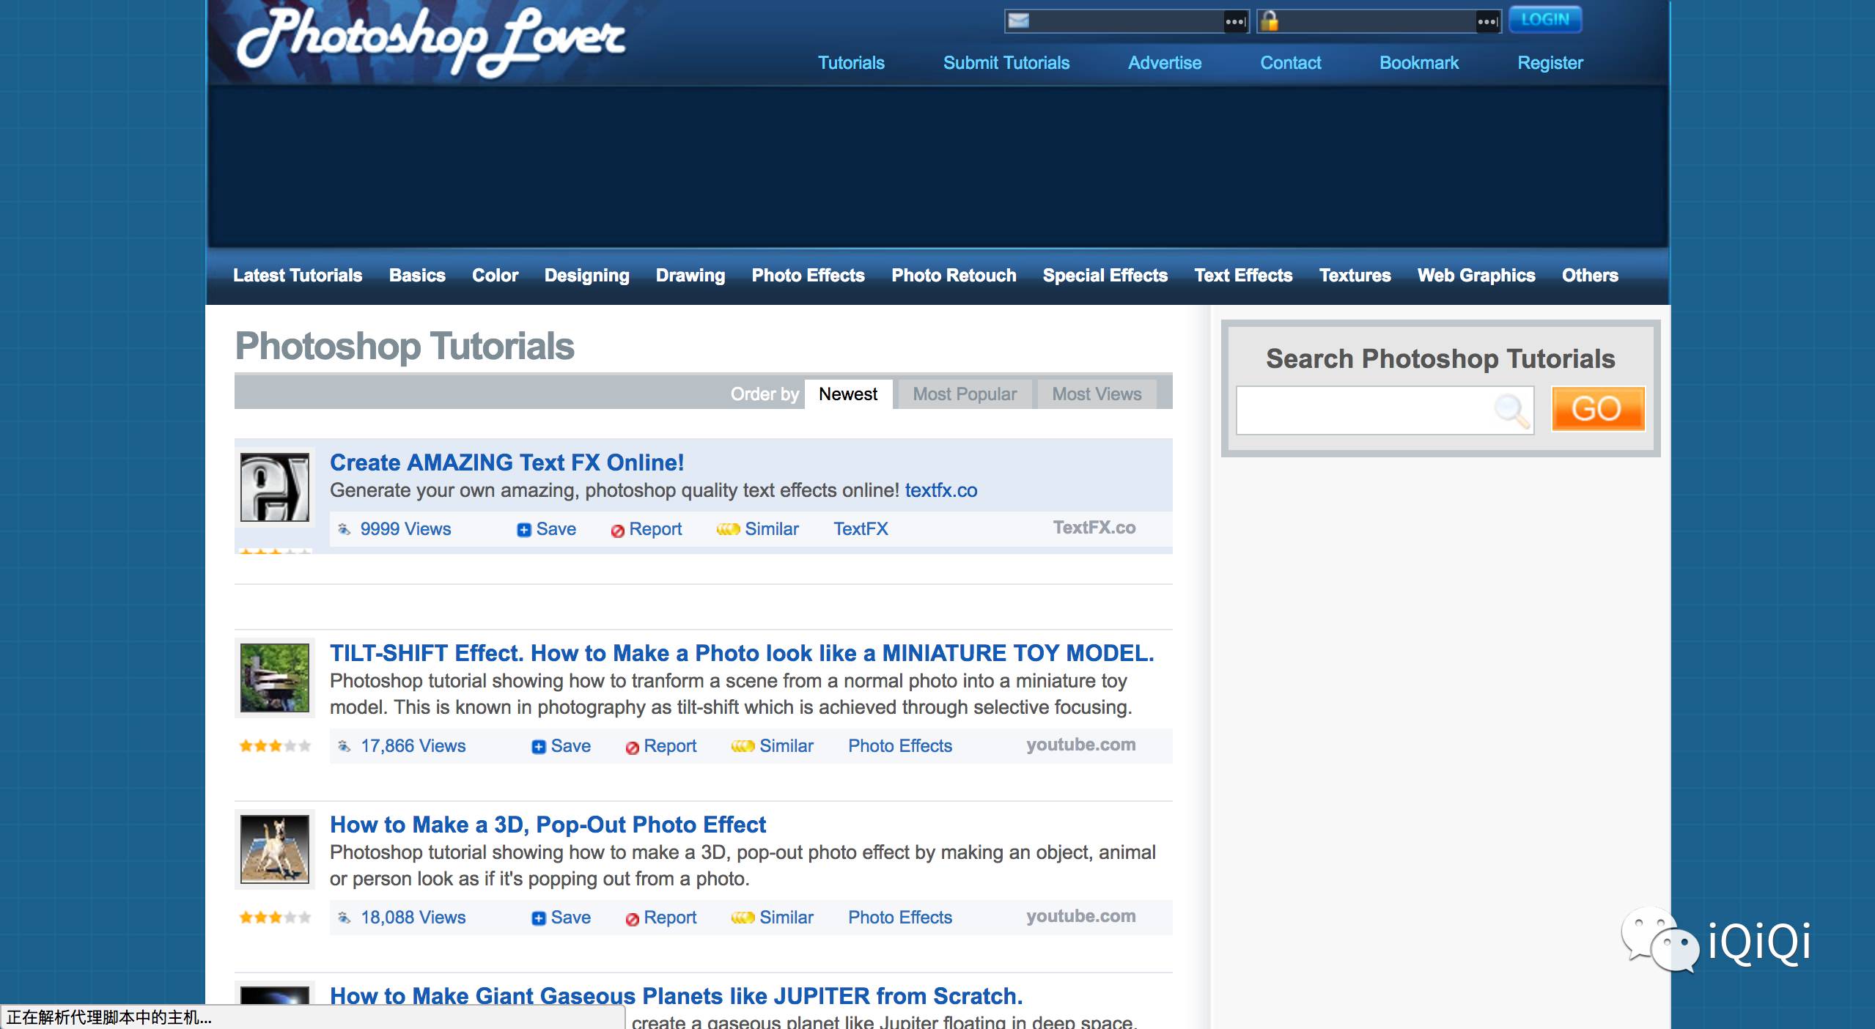The width and height of the screenshot is (1875, 1029).
Task: Click the Similar icon for 3D Pop-Out tutorial
Action: tap(743, 918)
